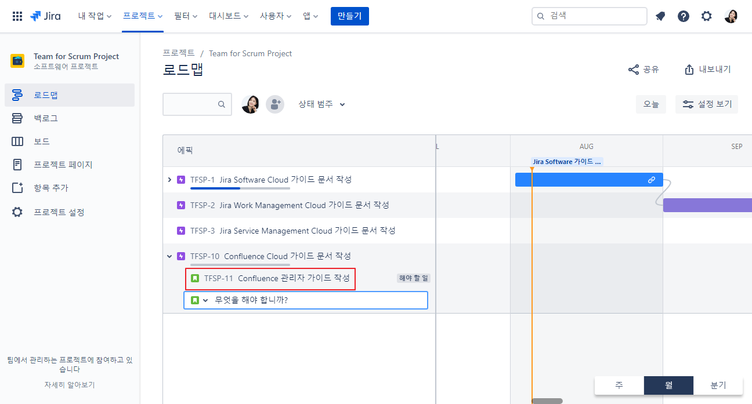Screen dimensions: 752x404
Task: Open the 상태 범주 dropdown
Action: pyautogui.click(x=322, y=104)
